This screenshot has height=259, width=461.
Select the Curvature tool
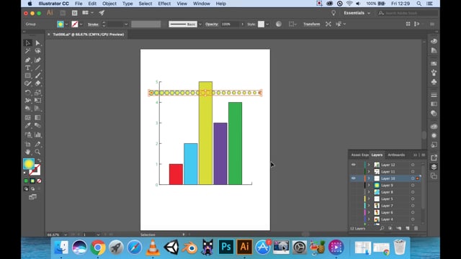click(37, 60)
